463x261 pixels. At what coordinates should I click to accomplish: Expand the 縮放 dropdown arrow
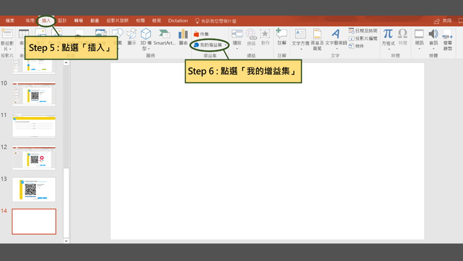pos(237,49)
